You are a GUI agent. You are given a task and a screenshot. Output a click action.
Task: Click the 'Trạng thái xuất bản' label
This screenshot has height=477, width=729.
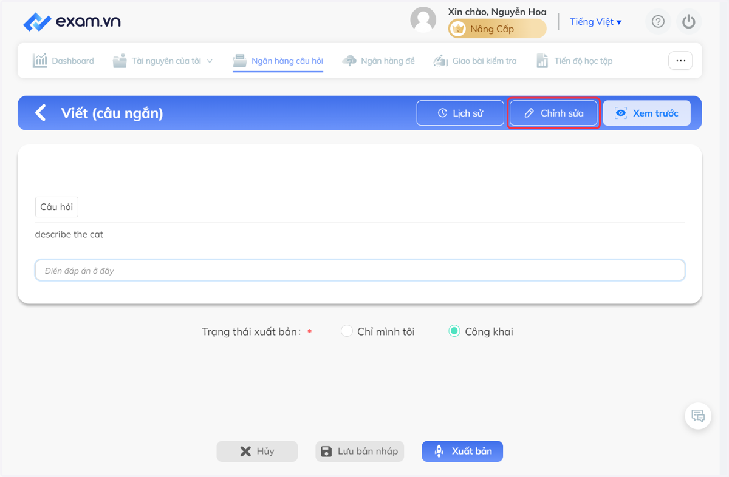[252, 332]
